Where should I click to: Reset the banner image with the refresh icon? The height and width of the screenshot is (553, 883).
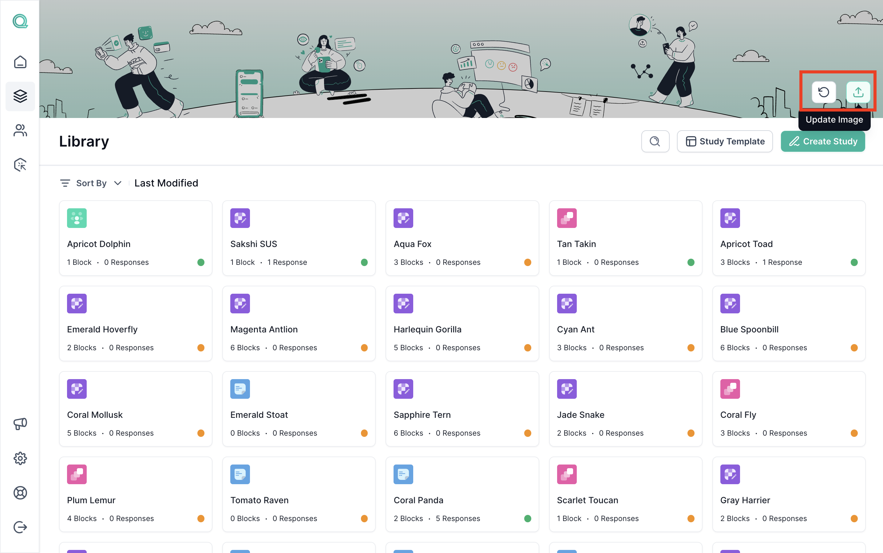(823, 92)
